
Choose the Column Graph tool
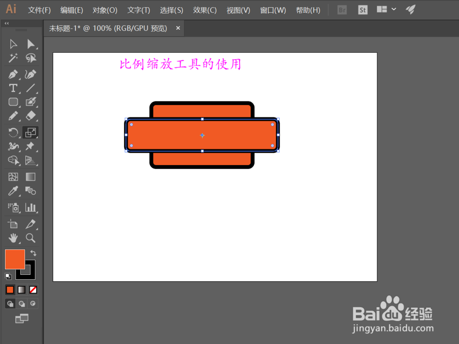pyautogui.click(x=30, y=208)
